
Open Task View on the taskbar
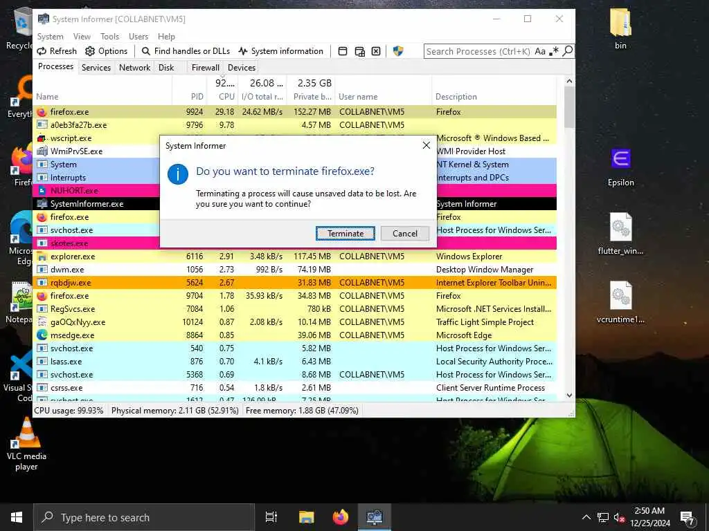coord(271,517)
